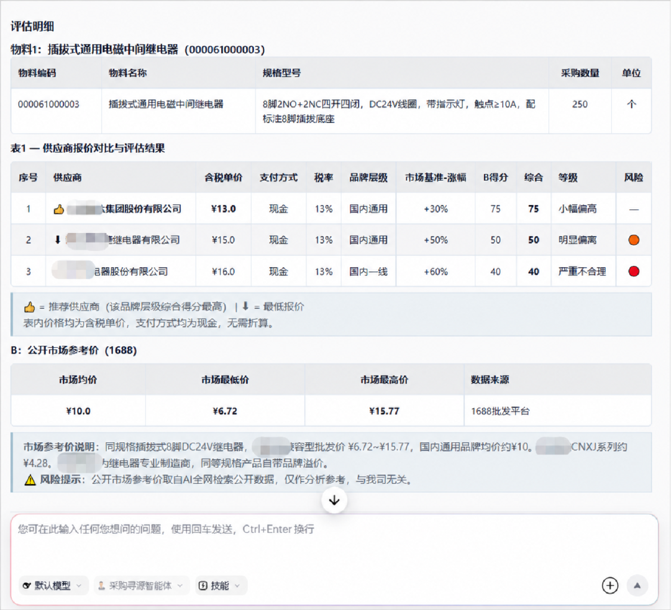Click the thumbs-up icon in legend note

[x=29, y=307]
